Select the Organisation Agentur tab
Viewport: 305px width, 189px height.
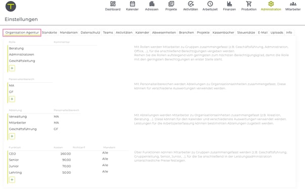point(22,32)
